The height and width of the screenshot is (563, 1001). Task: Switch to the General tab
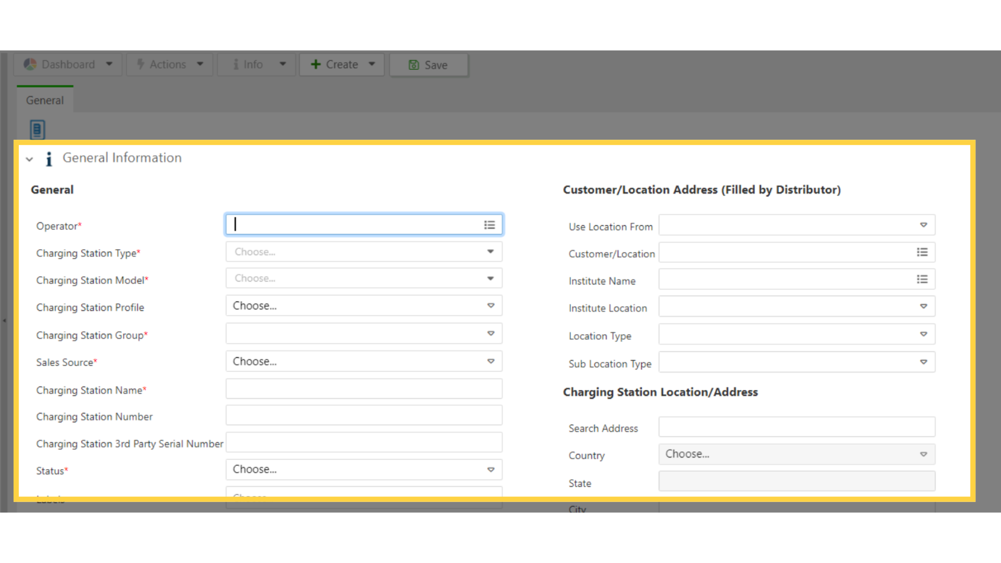click(45, 100)
